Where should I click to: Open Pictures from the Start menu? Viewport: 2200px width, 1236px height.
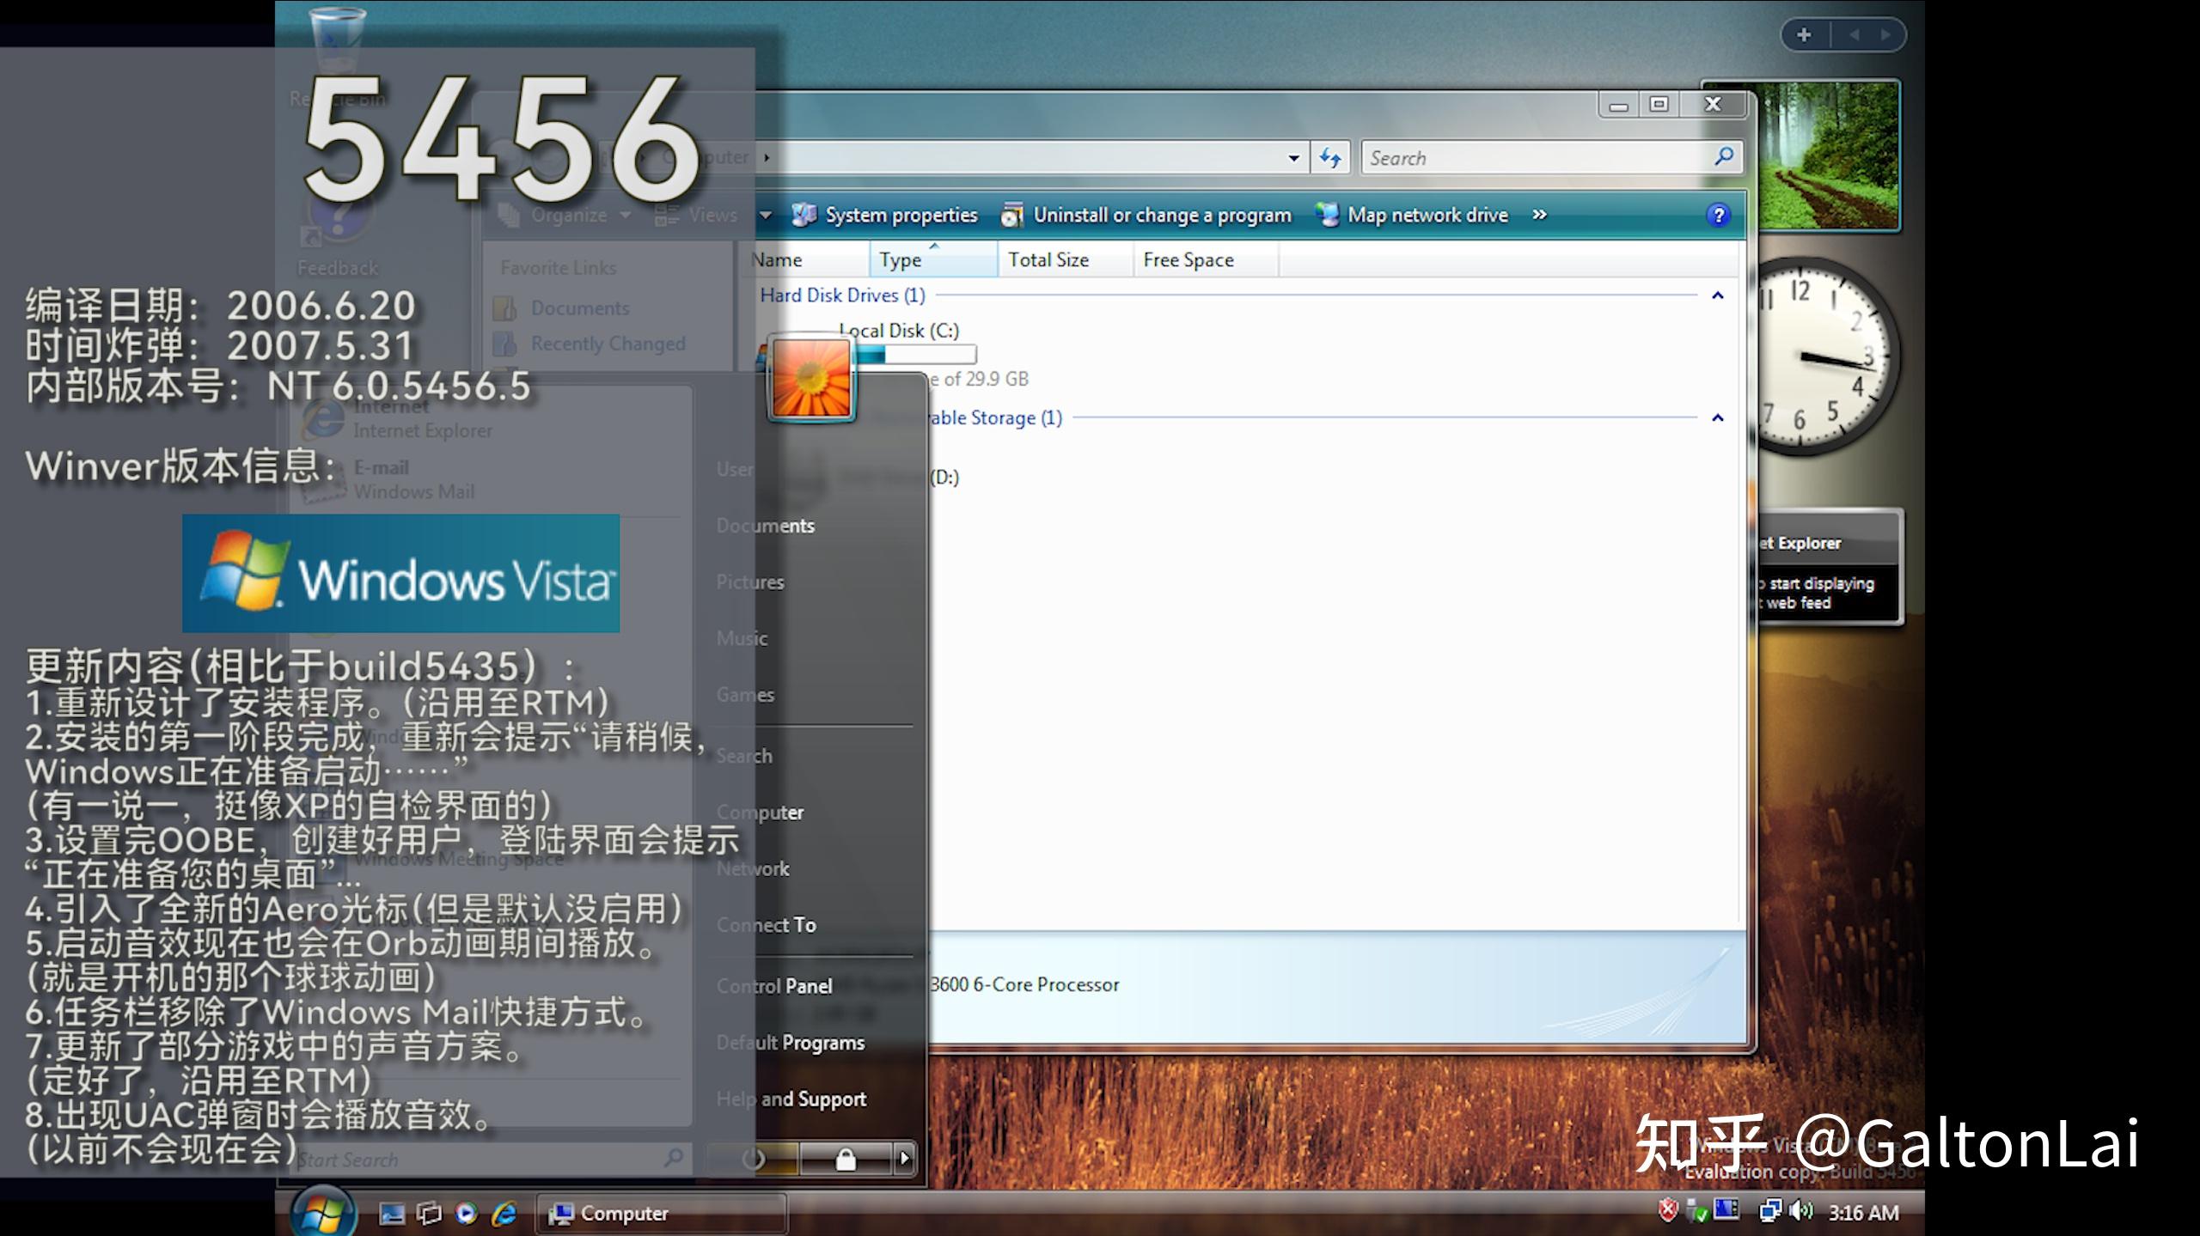(750, 581)
